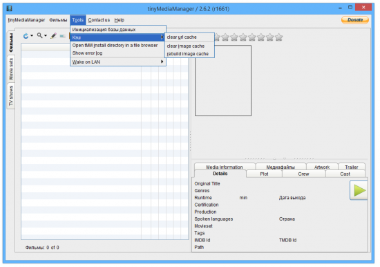Open the dropdown arrow beside refresh icon
380x267 pixels.
[32, 36]
